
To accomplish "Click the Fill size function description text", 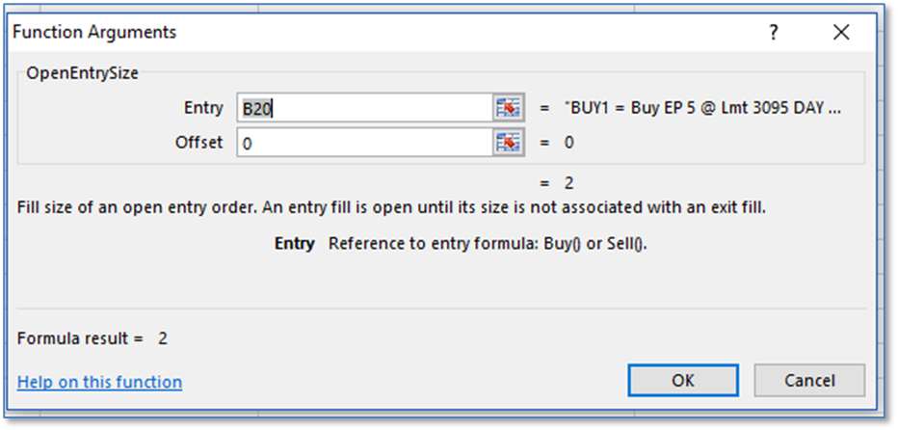I will 391,207.
